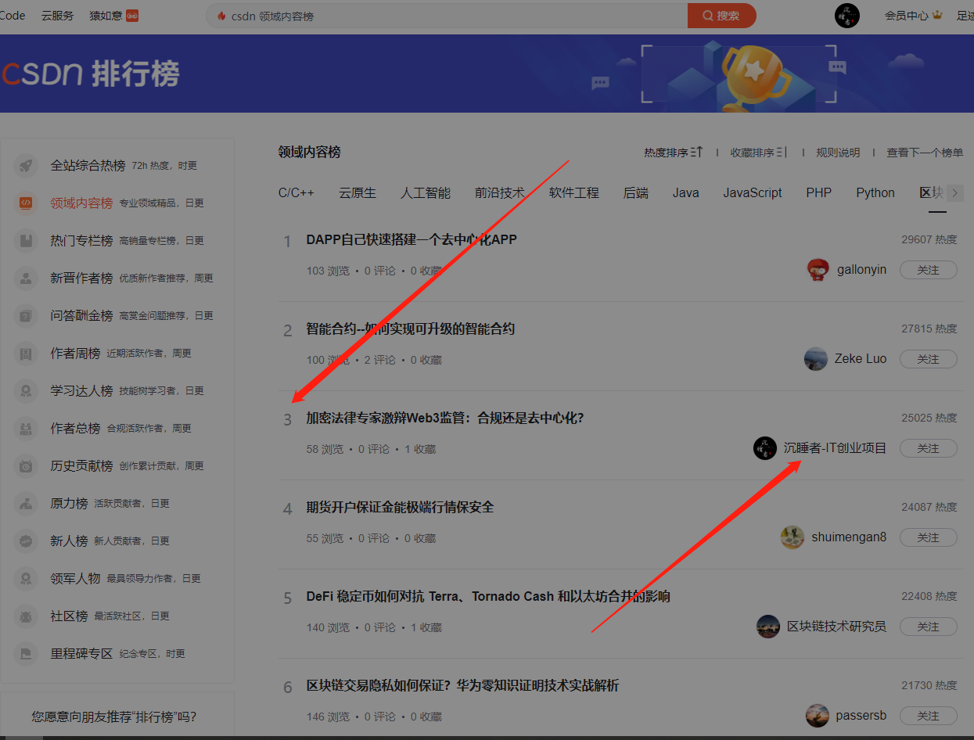Image resolution: width=974 pixels, height=740 pixels.
Task: Switch to the Python tab
Action: [875, 193]
